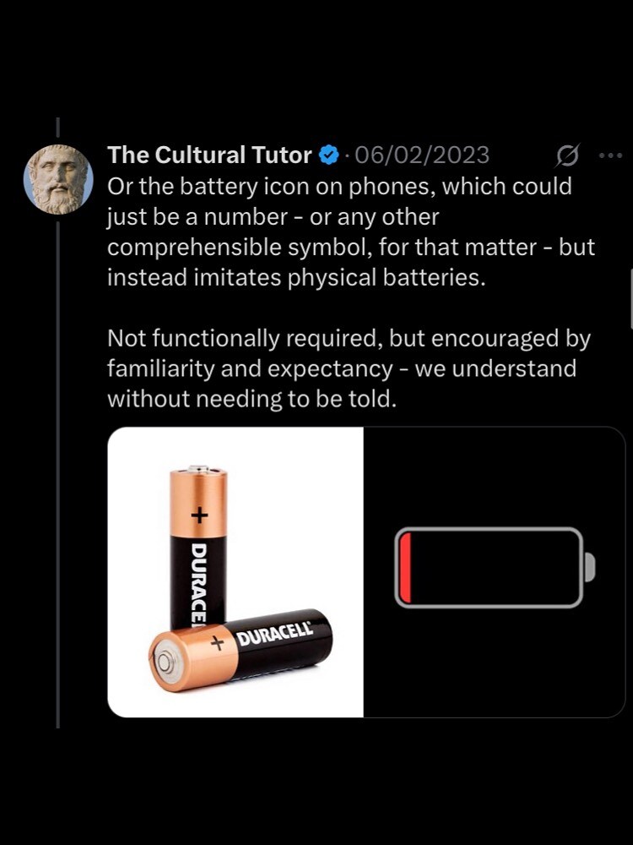Click the blue verified badge
This screenshot has width=633, height=845.
328,155
